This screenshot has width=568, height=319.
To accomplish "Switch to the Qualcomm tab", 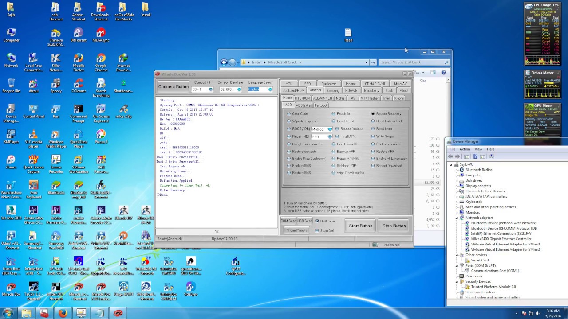I will point(329,84).
